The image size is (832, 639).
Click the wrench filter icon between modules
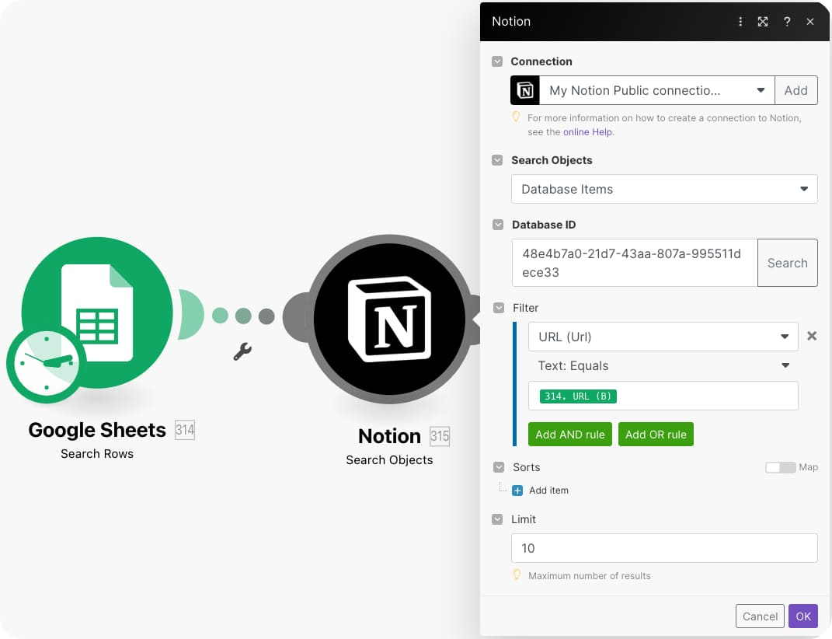tap(242, 351)
